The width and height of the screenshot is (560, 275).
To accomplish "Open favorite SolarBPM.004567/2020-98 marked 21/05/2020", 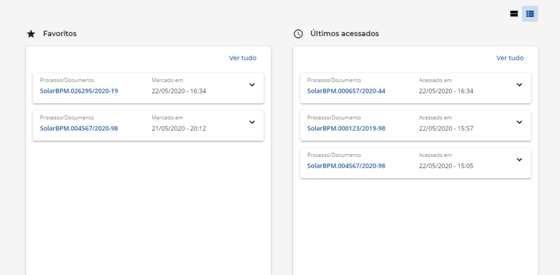I will [x=79, y=128].
